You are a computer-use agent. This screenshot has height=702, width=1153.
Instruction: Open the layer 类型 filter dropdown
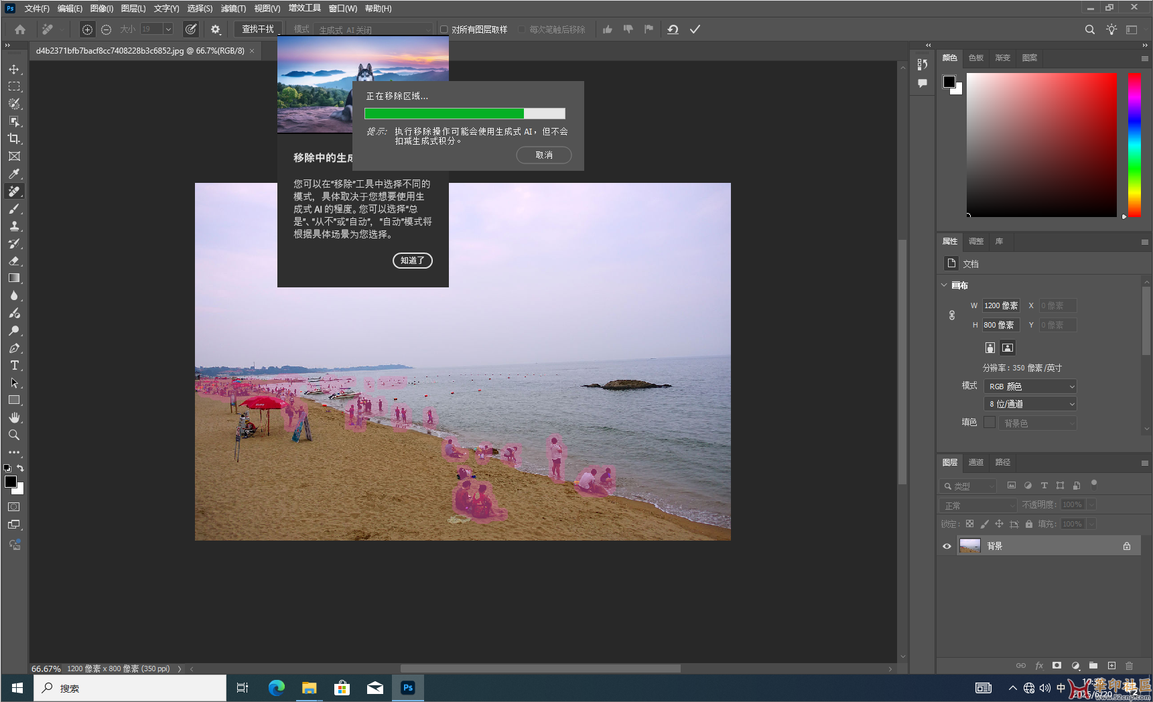tap(969, 486)
